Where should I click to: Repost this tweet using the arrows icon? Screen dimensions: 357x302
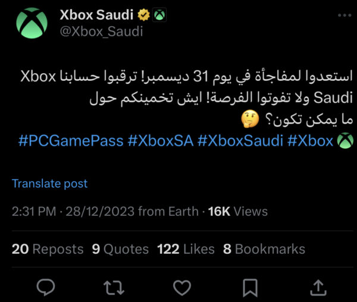[x=112, y=288]
